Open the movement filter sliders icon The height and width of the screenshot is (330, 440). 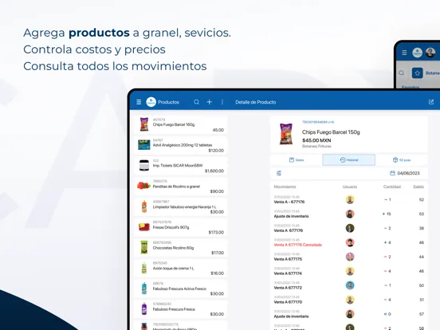[x=279, y=173]
